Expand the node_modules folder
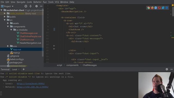 [x=5, y=13]
